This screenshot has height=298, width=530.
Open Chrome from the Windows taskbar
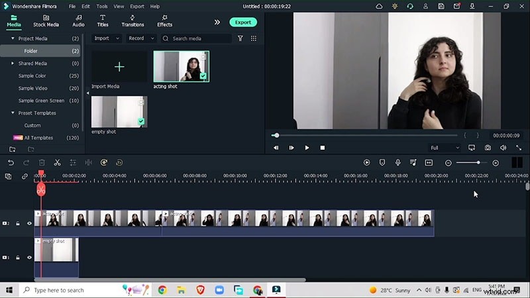(x=162, y=290)
